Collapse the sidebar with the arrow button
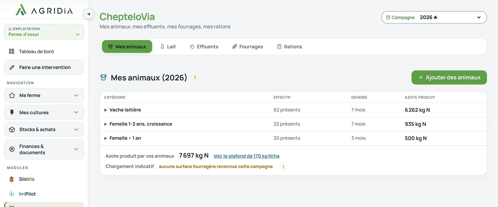The width and height of the screenshot is (498, 207). (89, 14)
